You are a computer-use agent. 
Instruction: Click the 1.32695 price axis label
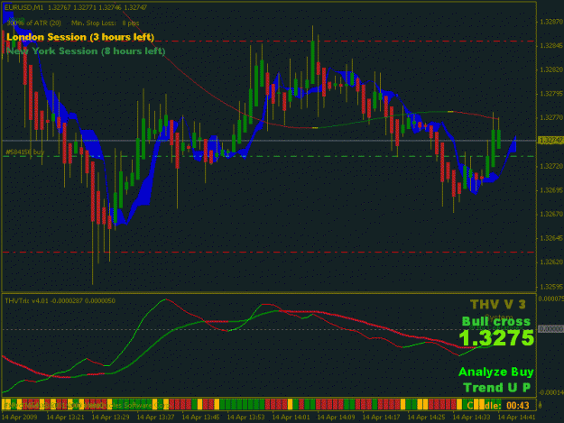pyautogui.click(x=551, y=190)
